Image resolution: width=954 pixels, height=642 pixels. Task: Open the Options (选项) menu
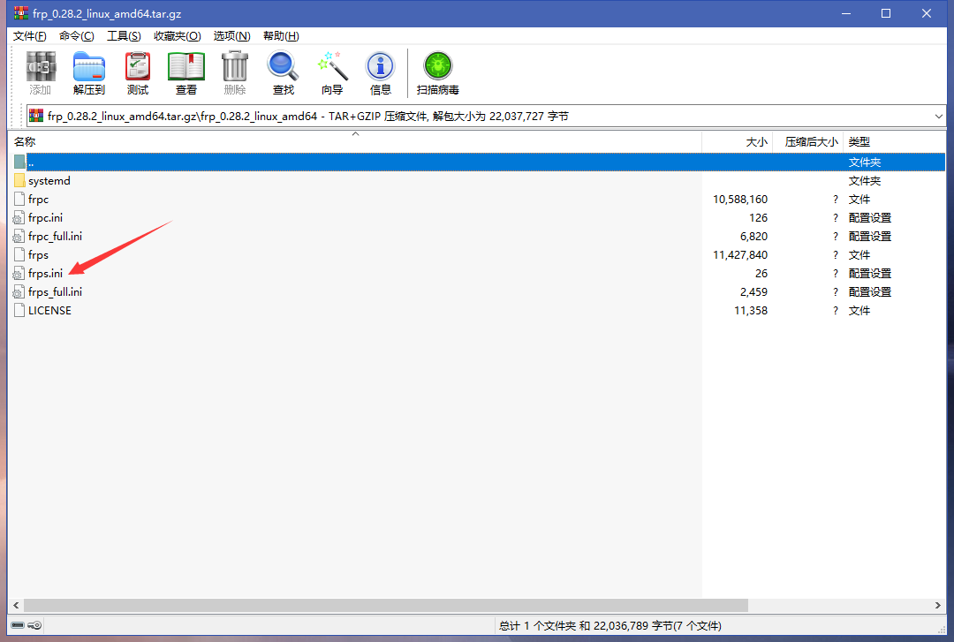click(x=231, y=36)
